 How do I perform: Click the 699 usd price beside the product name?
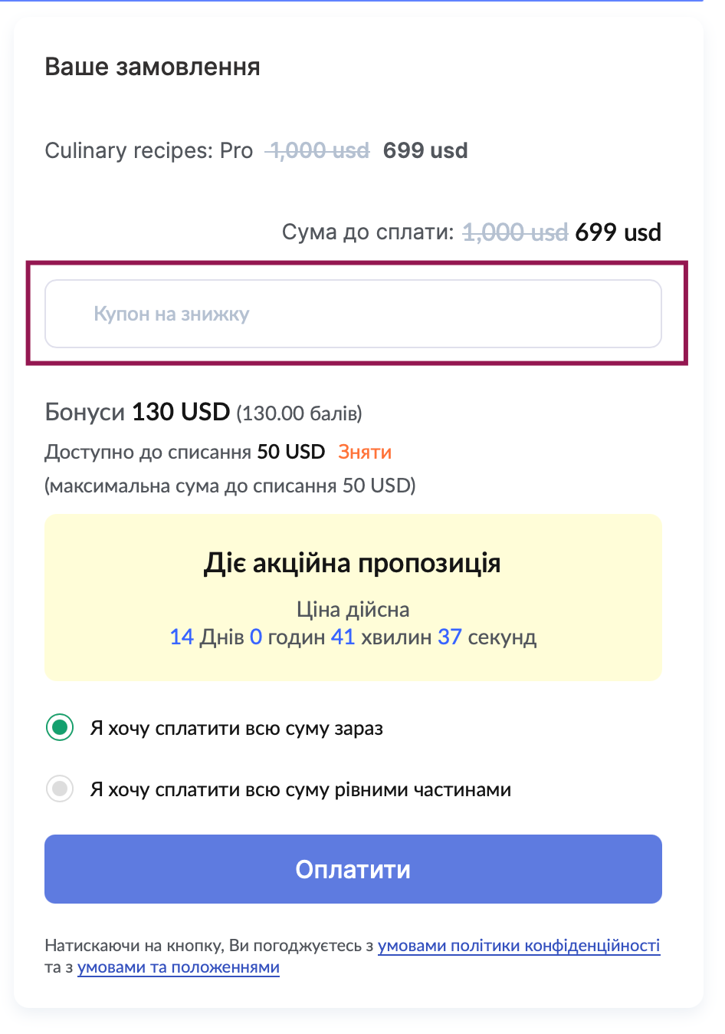pos(425,150)
